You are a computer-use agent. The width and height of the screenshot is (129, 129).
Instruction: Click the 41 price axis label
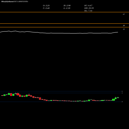(124, 14)
